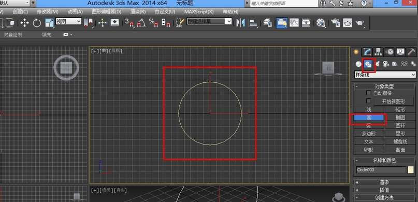This screenshot has height=202, width=418.
Task: Toggle keyboard shortcut override icon
Action: click(x=114, y=23)
